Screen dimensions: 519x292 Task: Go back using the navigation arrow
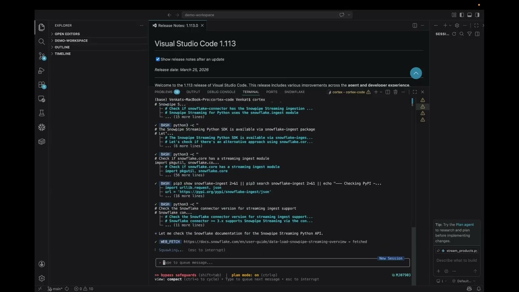point(169,15)
